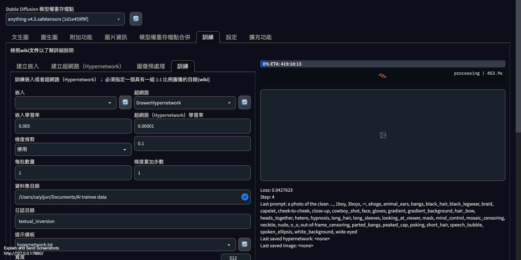Click the blue checkmark in dataset directory field

pyautogui.click(x=245, y=197)
